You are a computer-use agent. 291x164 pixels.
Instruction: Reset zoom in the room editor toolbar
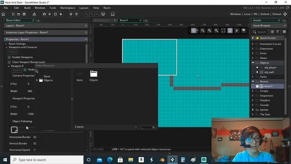[210, 31]
